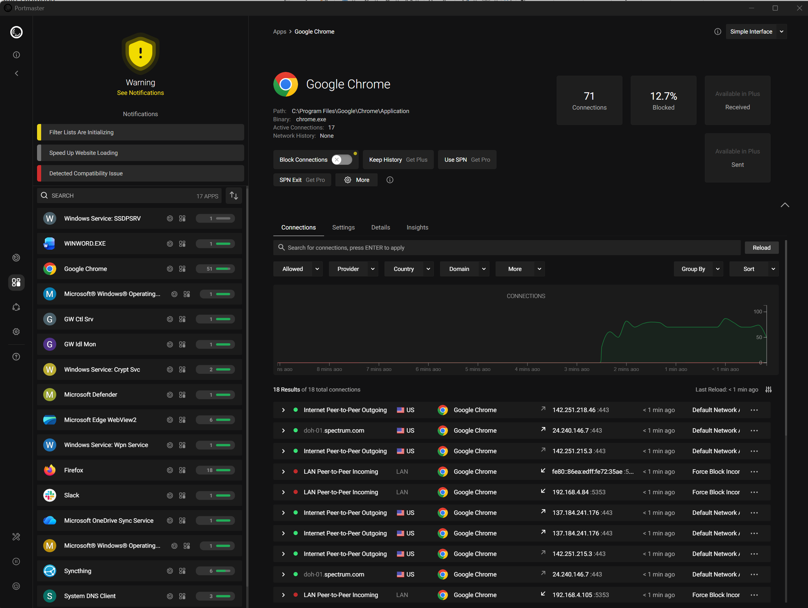Viewport: 808px width, 608px height.
Task: Open Speed Up Website Loading notification
Action: click(x=140, y=153)
